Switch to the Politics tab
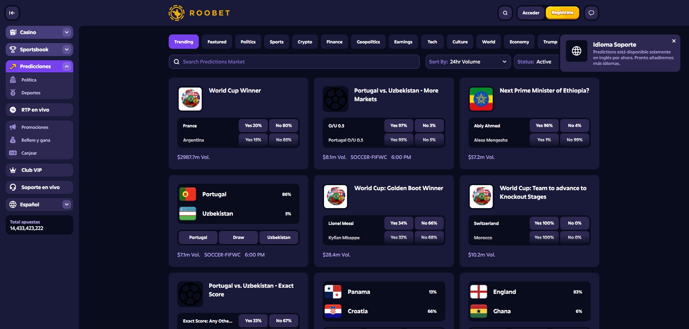The width and height of the screenshot is (689, 329). click(x=248, y=42)
